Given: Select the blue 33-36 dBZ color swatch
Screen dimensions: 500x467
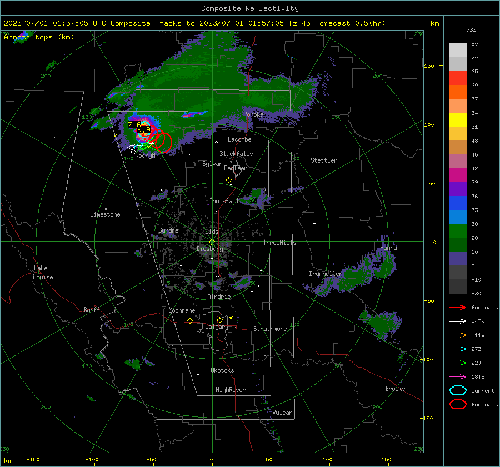Looking at the screenshot, I should click(x=458, y=203).
